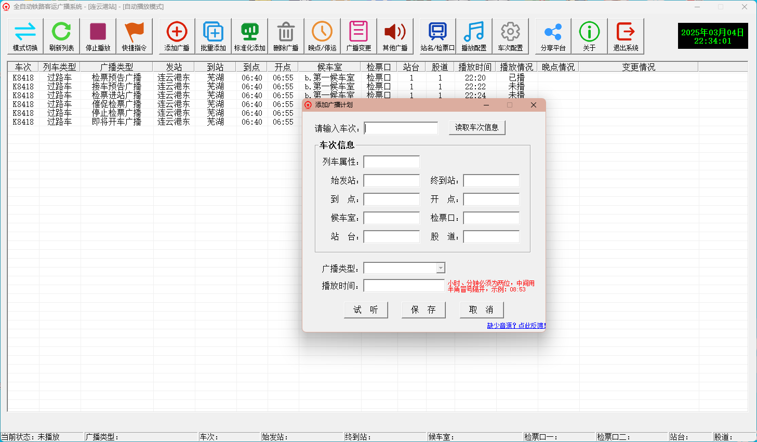Open the 分享平台 share platform icon
Image resolution: width=757 pixels, height=442 pixels.
552,36
